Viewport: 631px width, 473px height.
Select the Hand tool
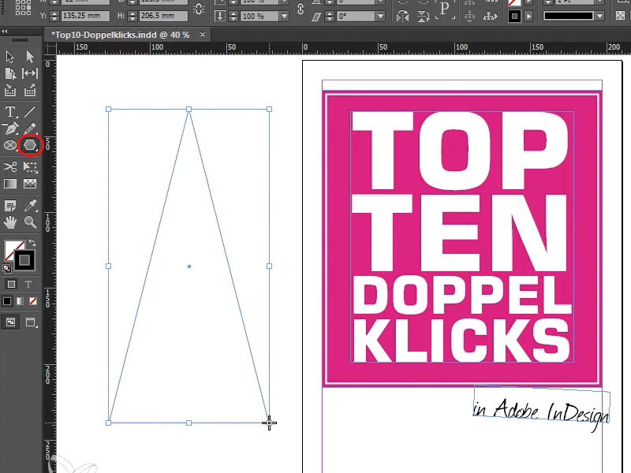(x=10, y=222)
